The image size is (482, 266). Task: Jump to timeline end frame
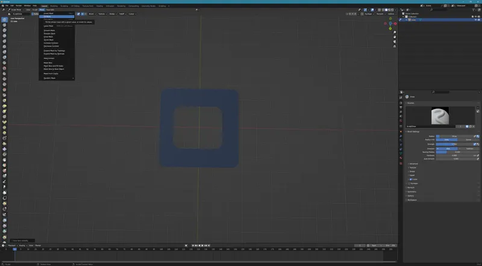coord(208,246)
